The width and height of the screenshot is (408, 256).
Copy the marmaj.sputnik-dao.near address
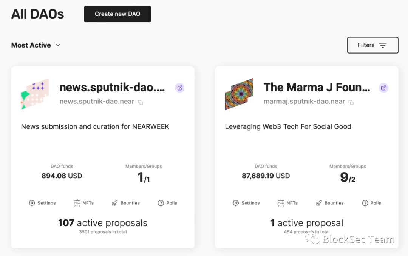point(351,102)
